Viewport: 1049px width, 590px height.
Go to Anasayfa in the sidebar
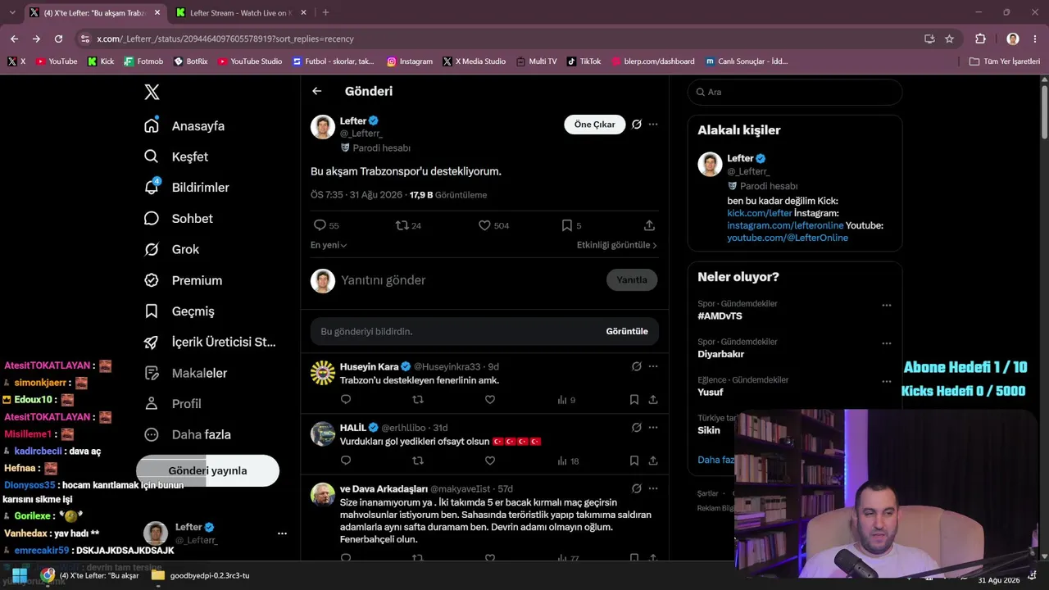tap(184, 125)
